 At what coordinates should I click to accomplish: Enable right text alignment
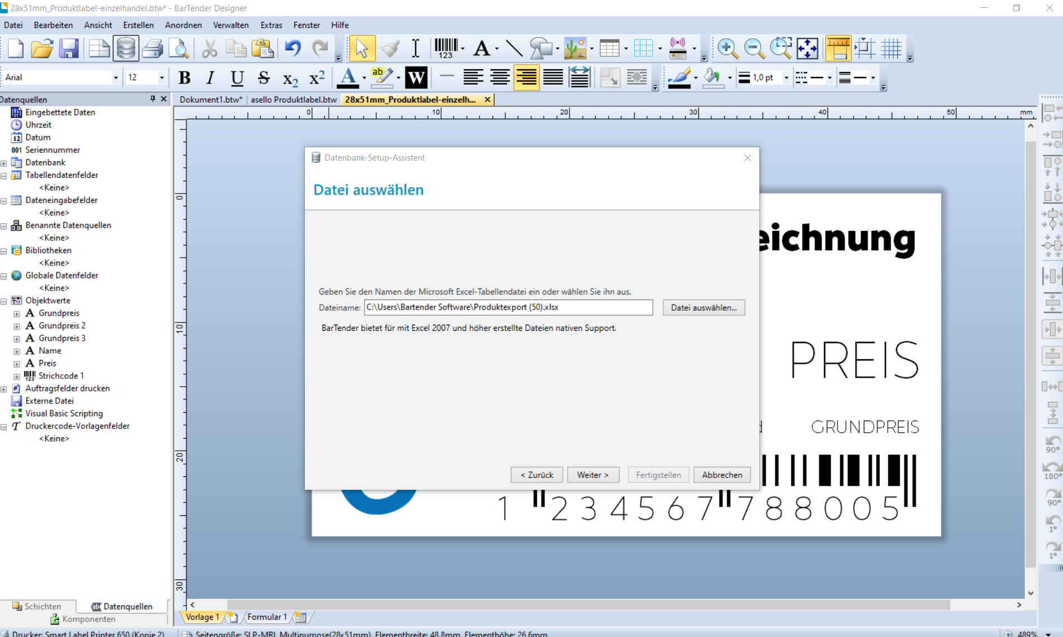(526, 78)
